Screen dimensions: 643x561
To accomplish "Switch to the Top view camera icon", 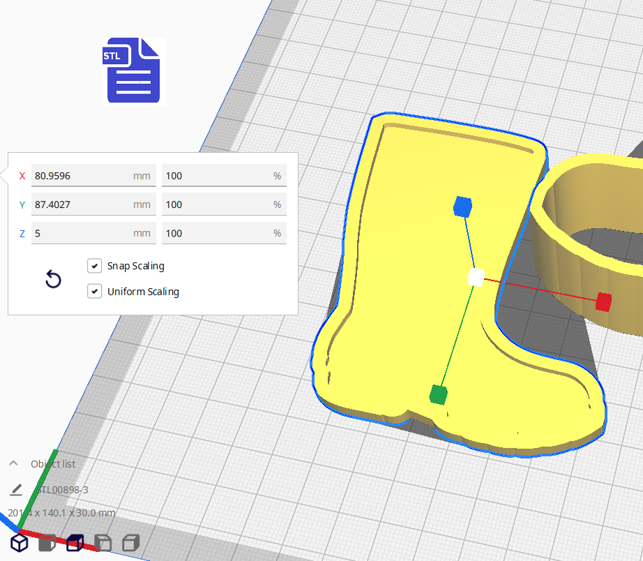I will [75, 543].
